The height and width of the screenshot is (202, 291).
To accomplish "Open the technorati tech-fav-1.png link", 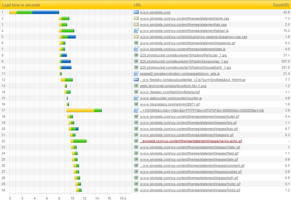I will point(173,86).
